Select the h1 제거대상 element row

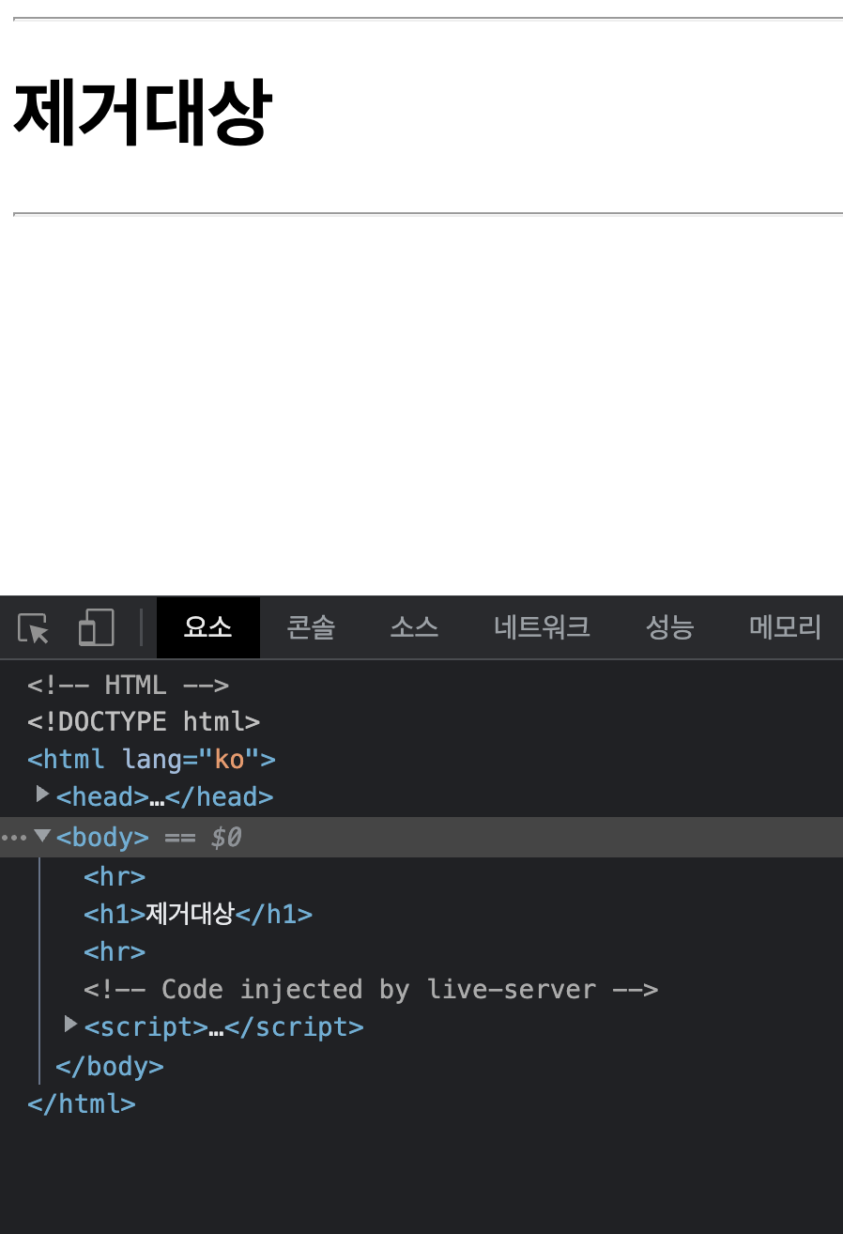pos(198,914)
